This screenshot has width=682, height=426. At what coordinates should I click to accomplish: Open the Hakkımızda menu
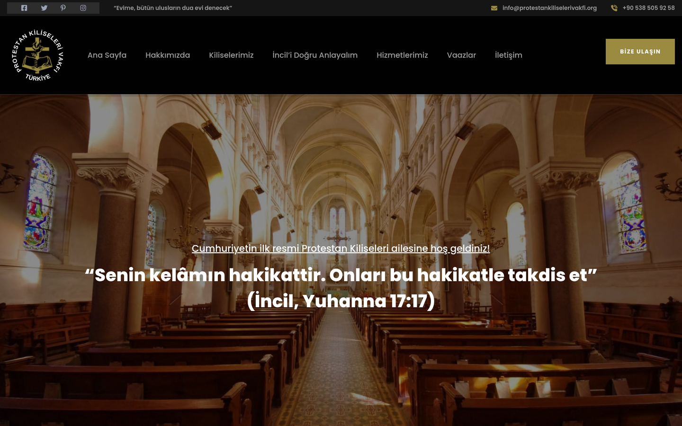(x=168, y=55)
